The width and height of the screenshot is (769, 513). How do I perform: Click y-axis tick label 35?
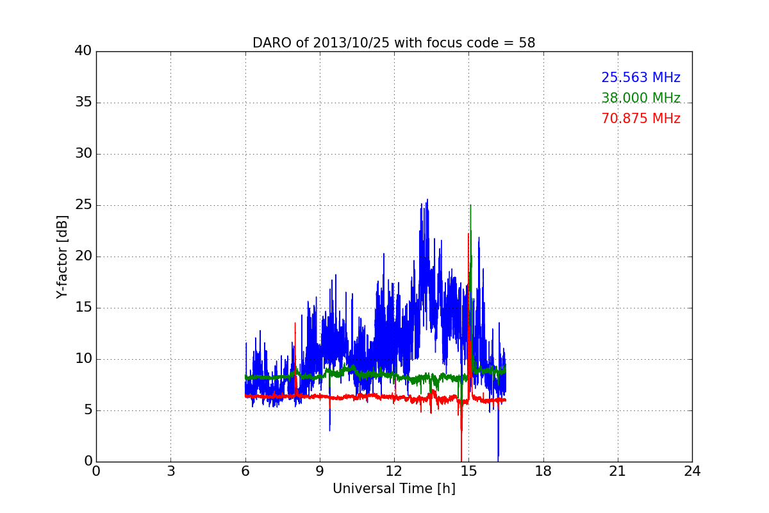click(83, 103)
